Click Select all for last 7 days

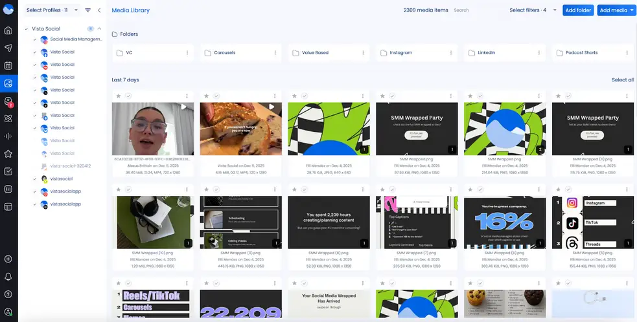tap(622, 80)
